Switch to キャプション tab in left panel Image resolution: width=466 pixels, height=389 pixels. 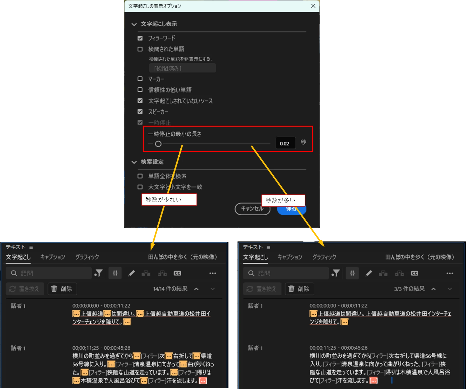coord(53,257)
